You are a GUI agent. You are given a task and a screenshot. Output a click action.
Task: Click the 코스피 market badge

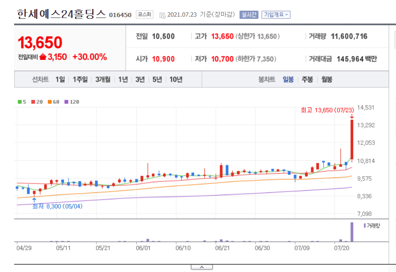(144, 15)
